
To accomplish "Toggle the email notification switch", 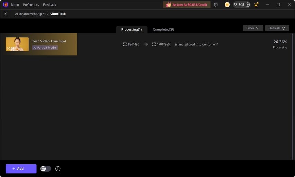I will 46,169.
